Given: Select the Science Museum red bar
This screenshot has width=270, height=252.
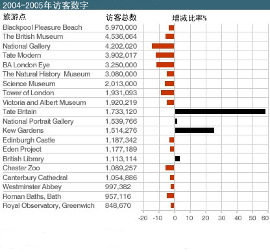Looking at the screenshot, I should [x=169, y=84].
